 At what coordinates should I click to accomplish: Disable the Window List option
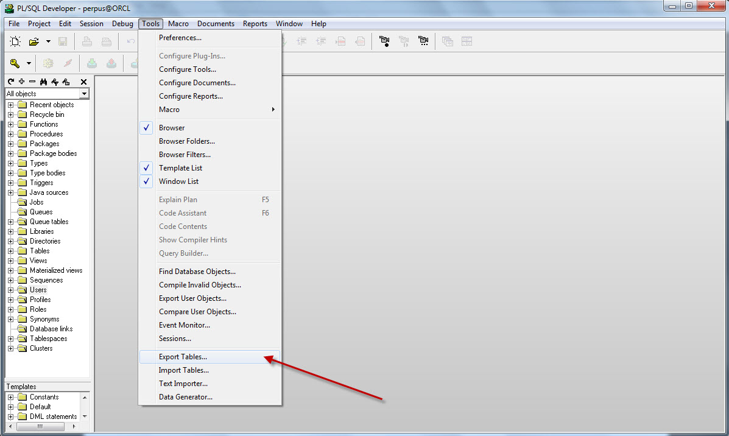click(178, 181)
